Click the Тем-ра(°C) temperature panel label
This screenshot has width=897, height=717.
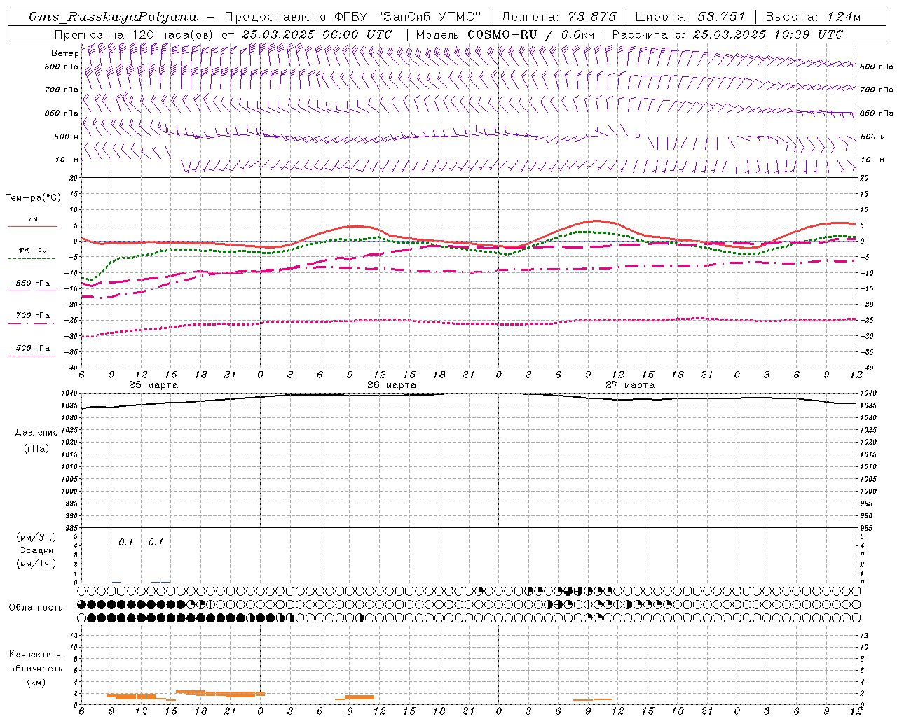click(x=34, y=198)
